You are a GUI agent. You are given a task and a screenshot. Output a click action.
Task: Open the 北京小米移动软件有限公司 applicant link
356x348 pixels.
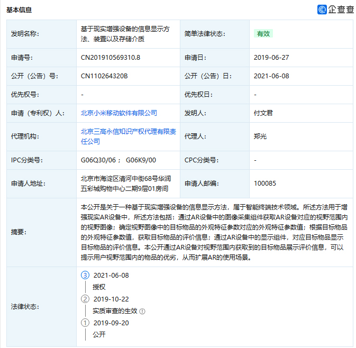[x=118, y=113]
